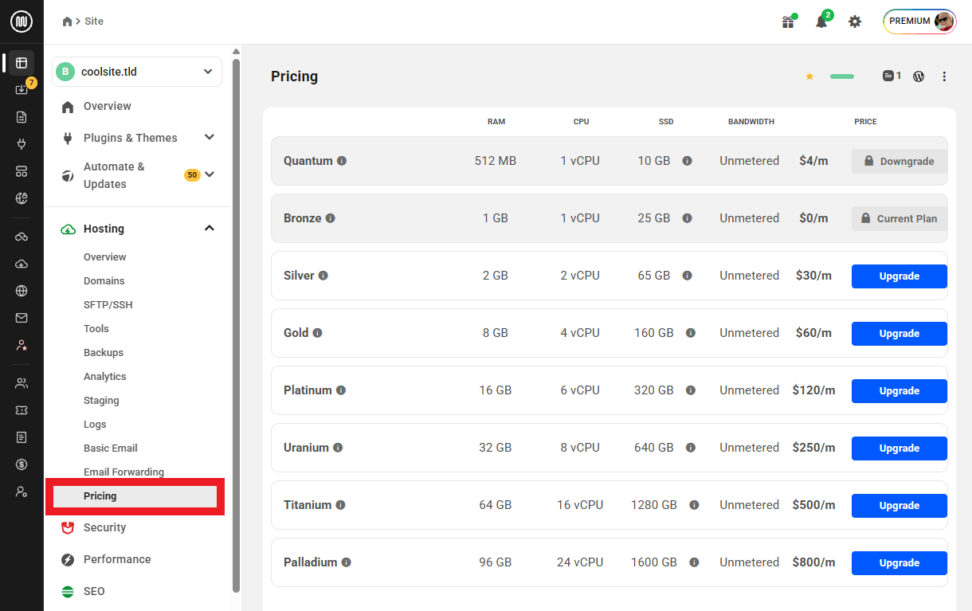Upgrade to the Platinum plan
The image size is (972, 611).
(x=899, y=391)
